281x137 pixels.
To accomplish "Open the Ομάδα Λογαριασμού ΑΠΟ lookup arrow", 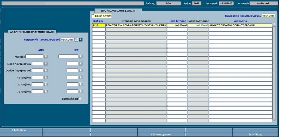I will pyautogui.click(x=46, y=71).
